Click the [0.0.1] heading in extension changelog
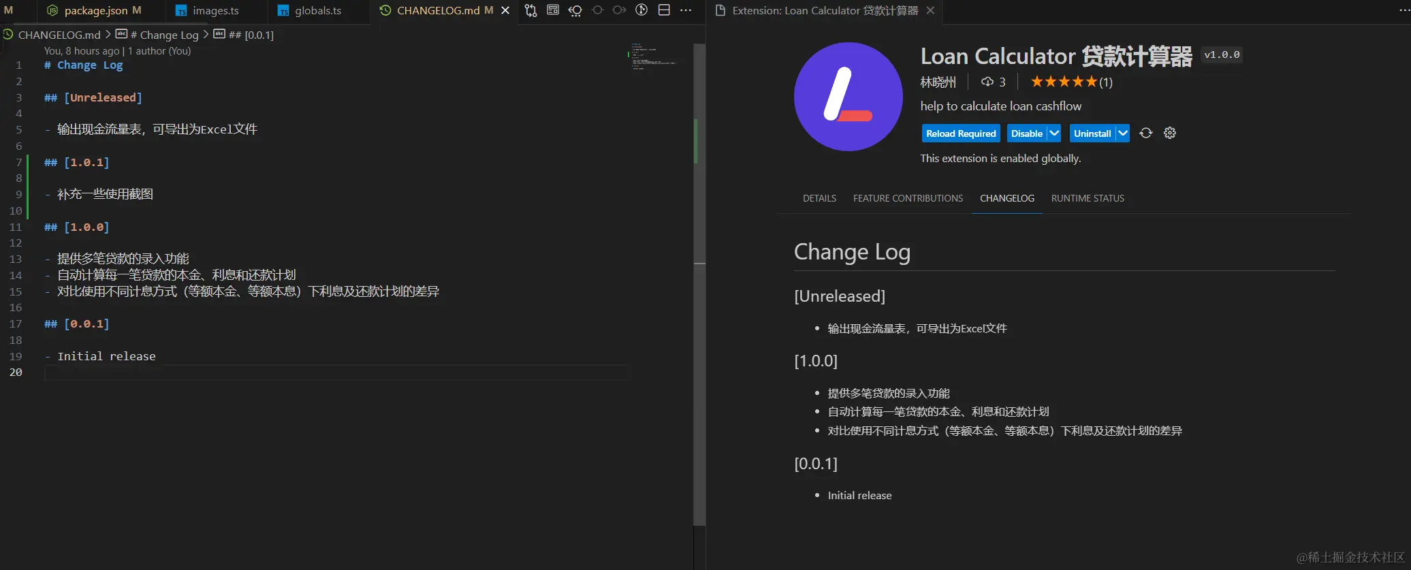The width and height of the screenshot is (1411, 570). coord(816,464)
